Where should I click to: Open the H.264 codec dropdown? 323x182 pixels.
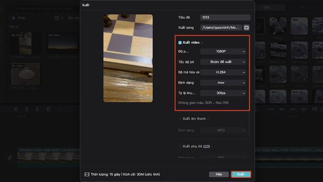[x=223, y=72]
